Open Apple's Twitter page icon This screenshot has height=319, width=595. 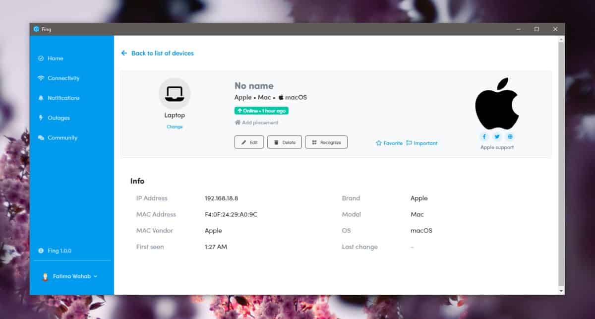[x=497, y=136]
